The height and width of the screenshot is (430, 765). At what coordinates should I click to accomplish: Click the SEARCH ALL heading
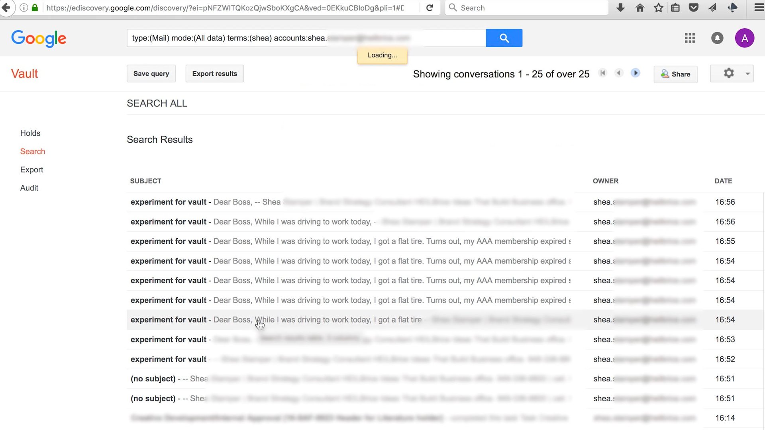[x=157, y=104]
